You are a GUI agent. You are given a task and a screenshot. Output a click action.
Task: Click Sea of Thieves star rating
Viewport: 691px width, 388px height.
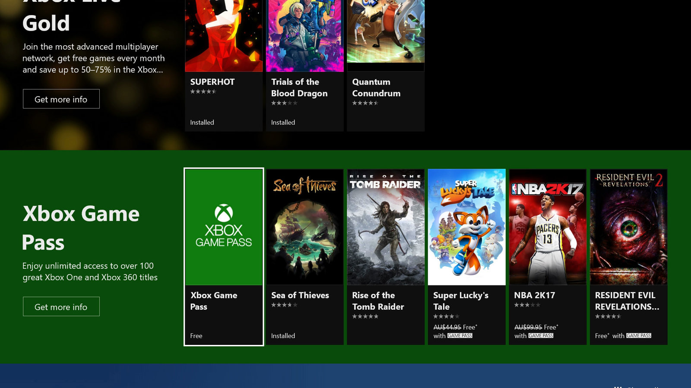284,305
